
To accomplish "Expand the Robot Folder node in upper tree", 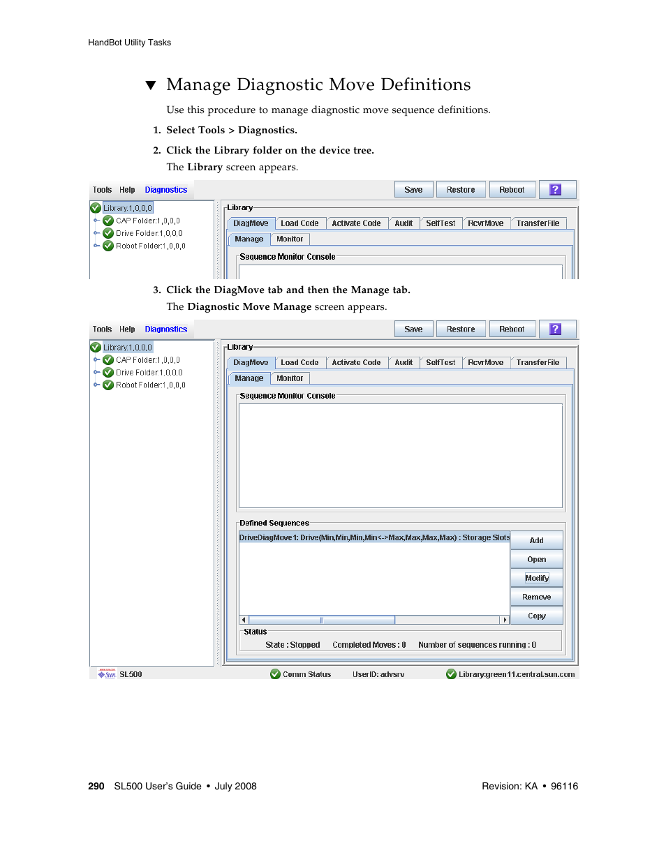I will click(x=96, y=246).
